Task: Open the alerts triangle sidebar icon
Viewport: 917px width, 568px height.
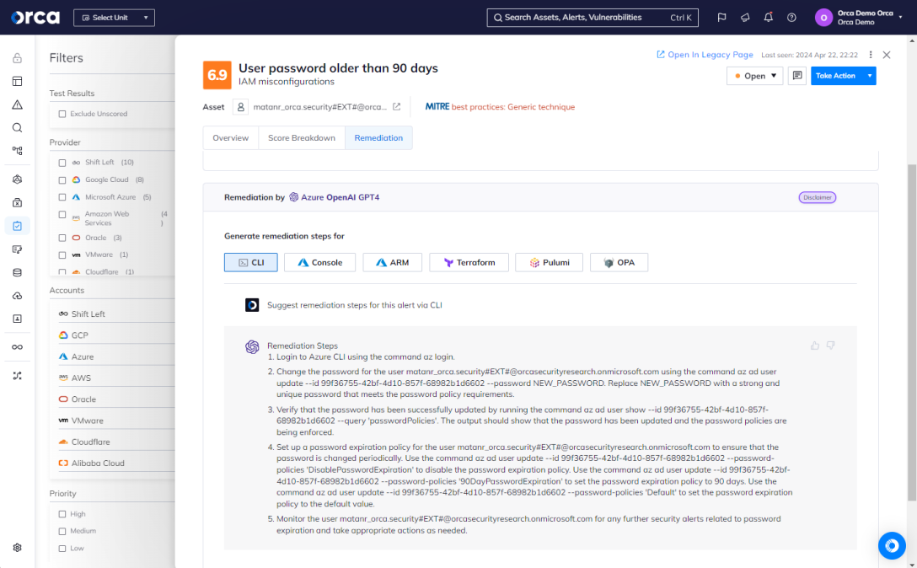Action: (17, 104)
